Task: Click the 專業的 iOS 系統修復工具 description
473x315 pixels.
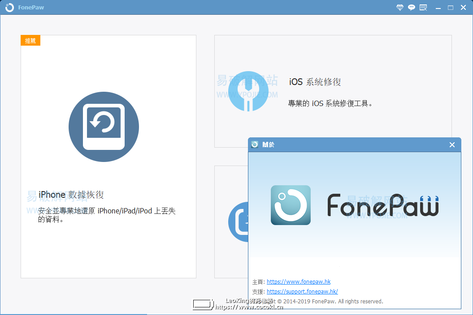Action: pos(330,104)
